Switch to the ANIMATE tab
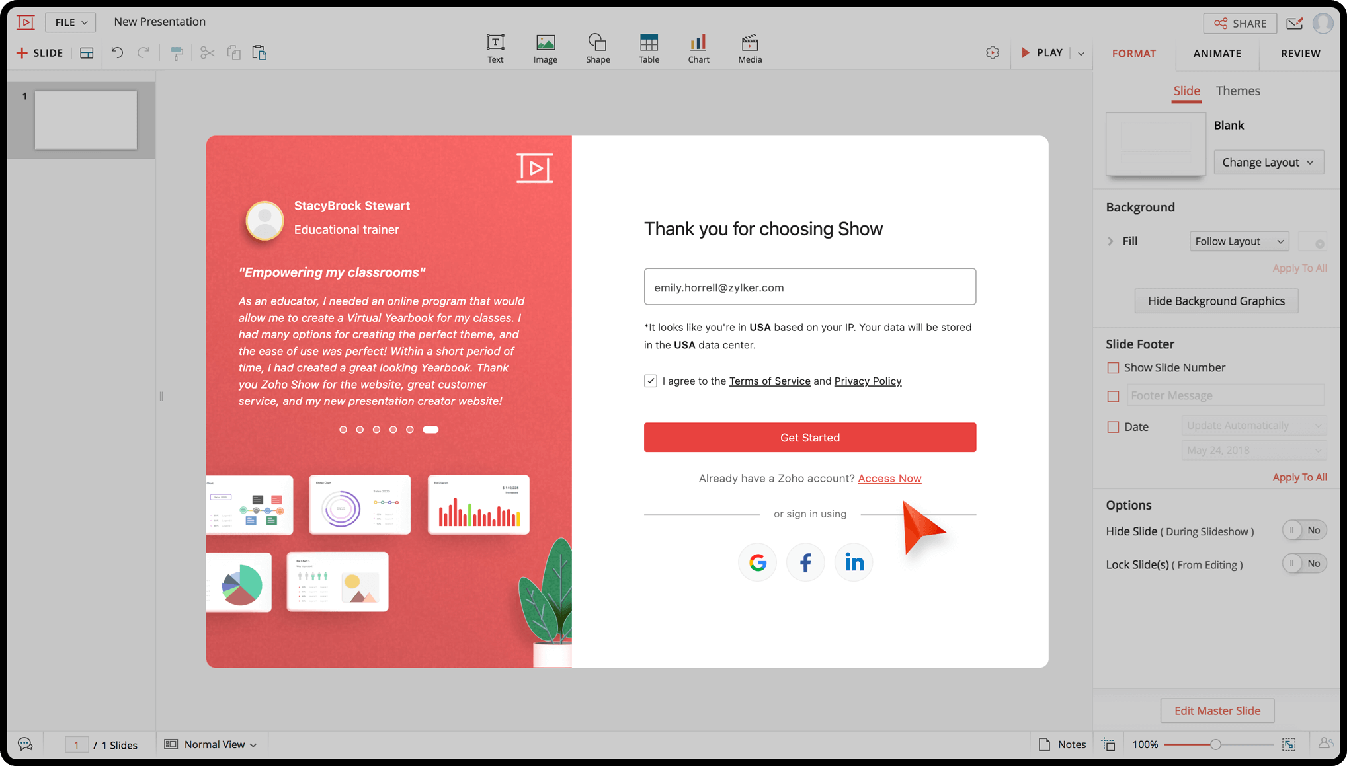Screen dimensions: 1347x766 pos(1217,54)
